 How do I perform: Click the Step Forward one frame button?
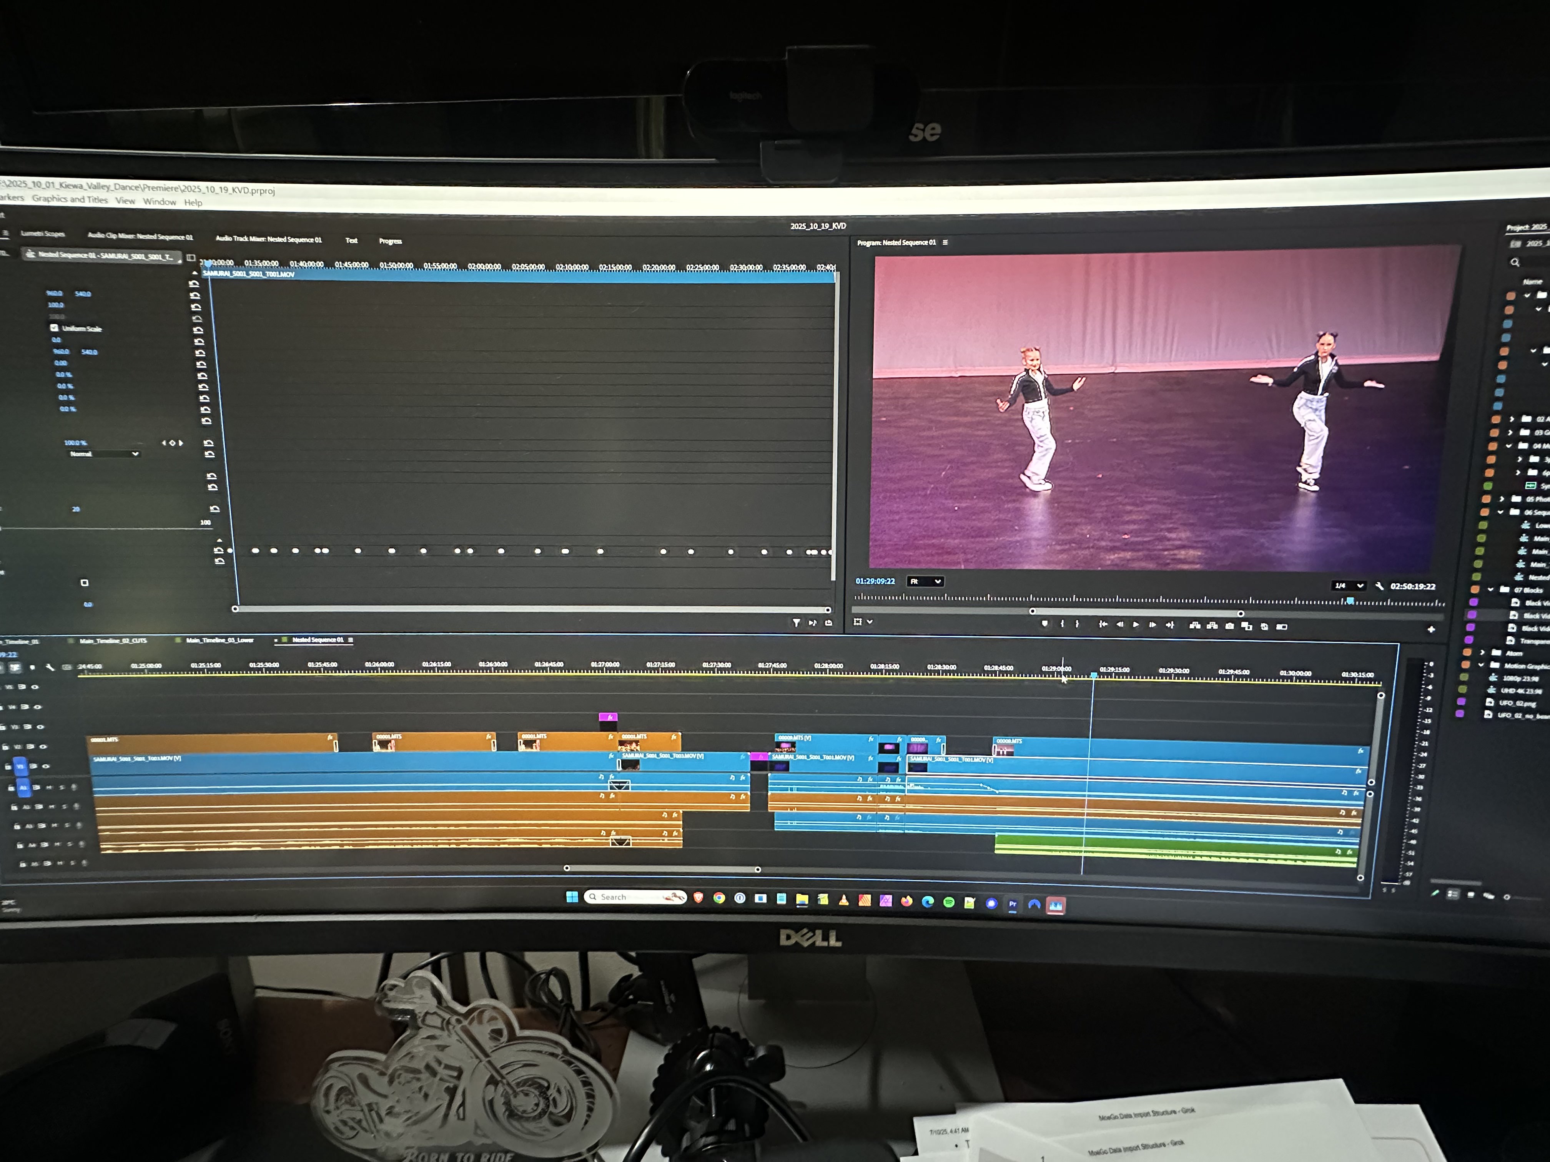point(1153,625)
